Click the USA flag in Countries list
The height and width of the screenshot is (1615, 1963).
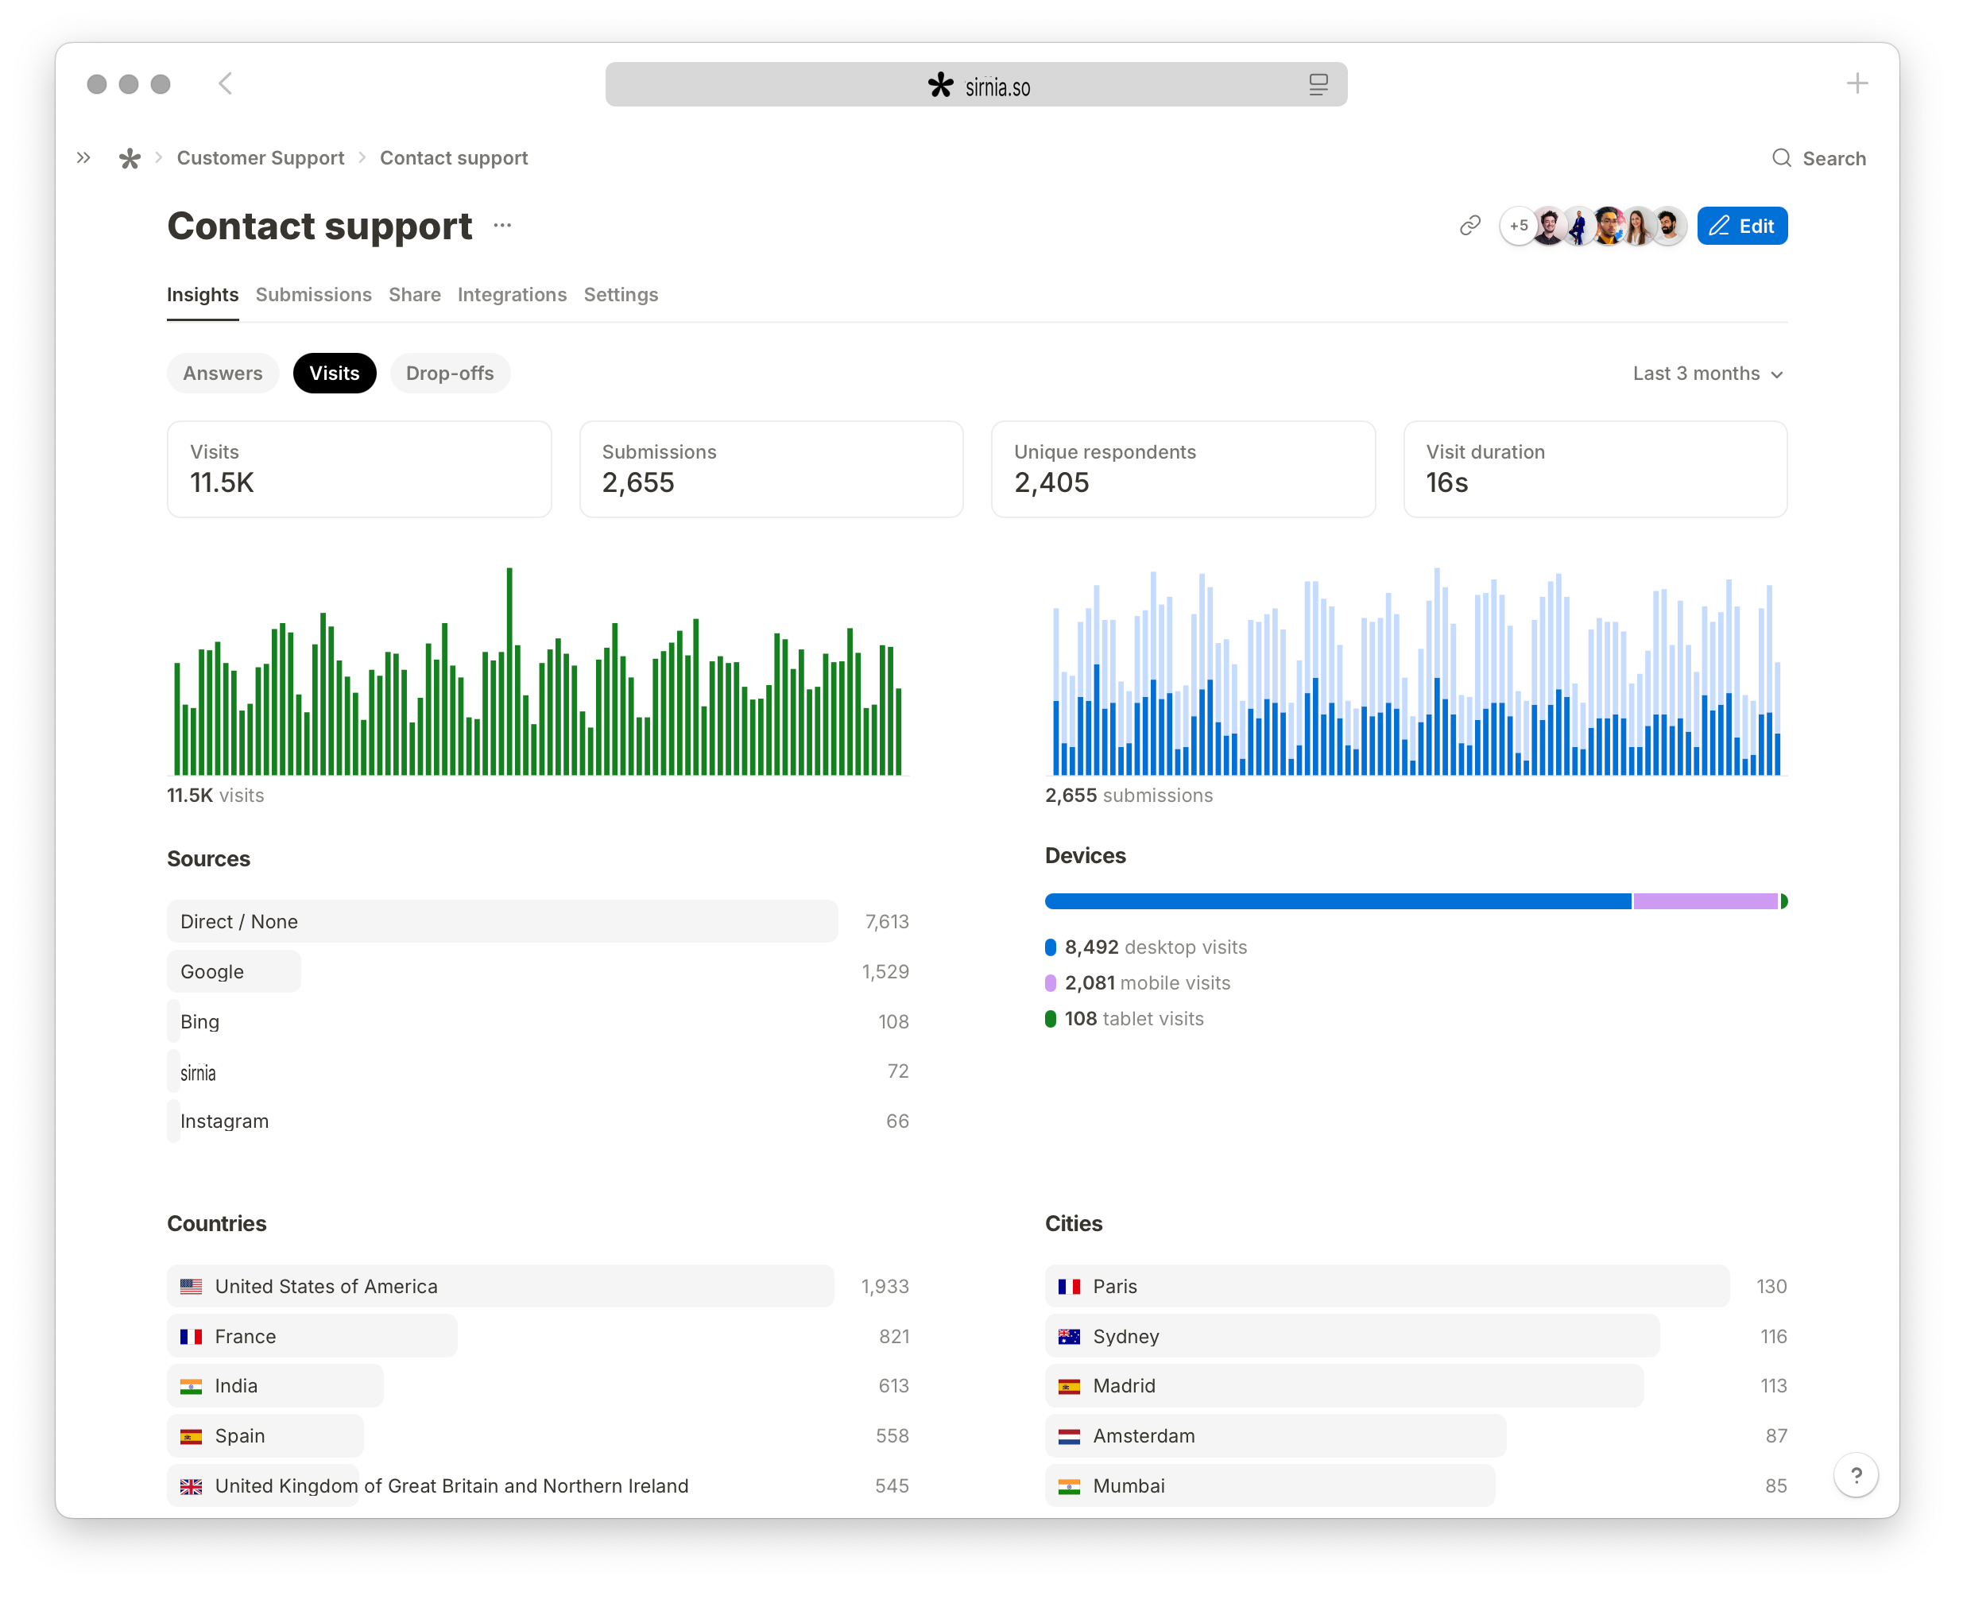pyautogui.click(x=191, y=1287)
